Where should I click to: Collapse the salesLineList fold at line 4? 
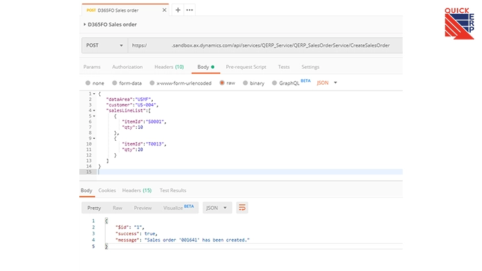click(94, 110)
